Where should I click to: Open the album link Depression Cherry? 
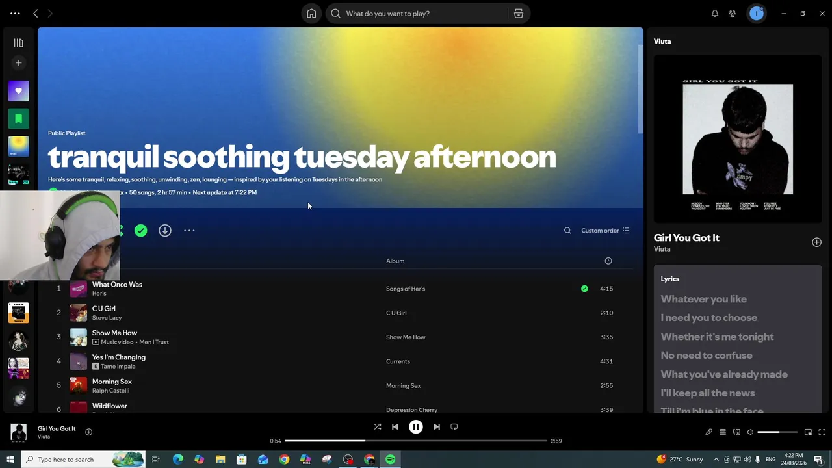(411, 409)
